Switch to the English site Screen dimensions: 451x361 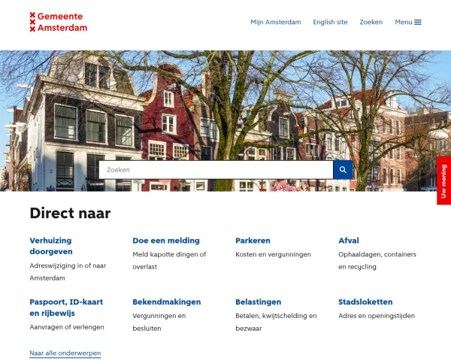(x=330, y=22)
